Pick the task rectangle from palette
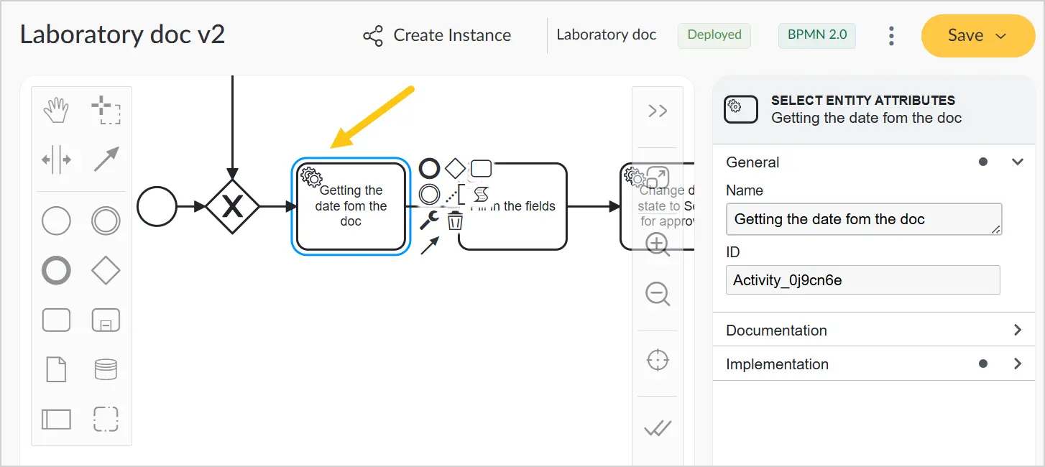 56,320
